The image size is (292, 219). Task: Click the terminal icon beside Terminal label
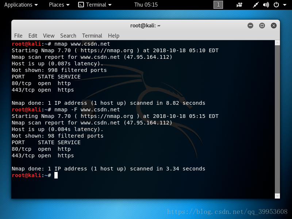coord(81,5)
